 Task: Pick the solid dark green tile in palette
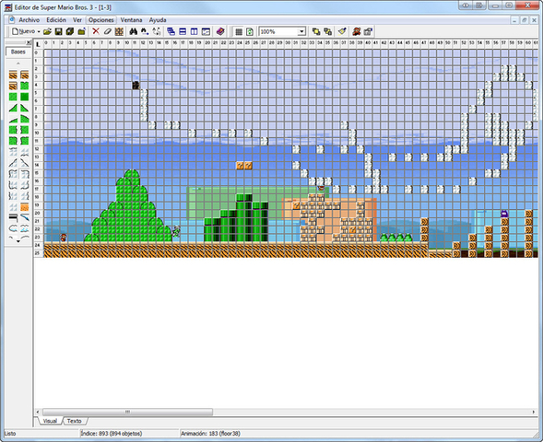click(x=24, y=97)
